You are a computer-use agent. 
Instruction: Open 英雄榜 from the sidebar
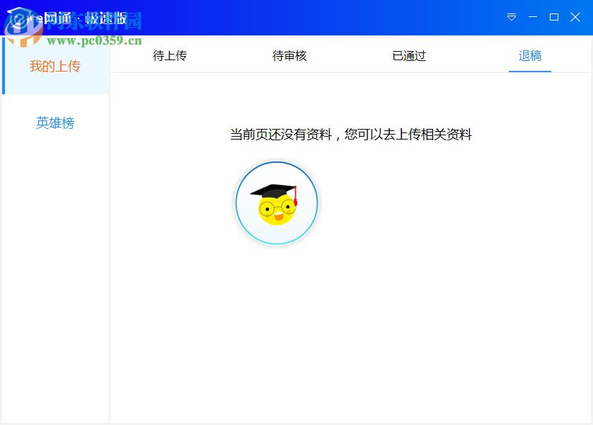point(54,123)
